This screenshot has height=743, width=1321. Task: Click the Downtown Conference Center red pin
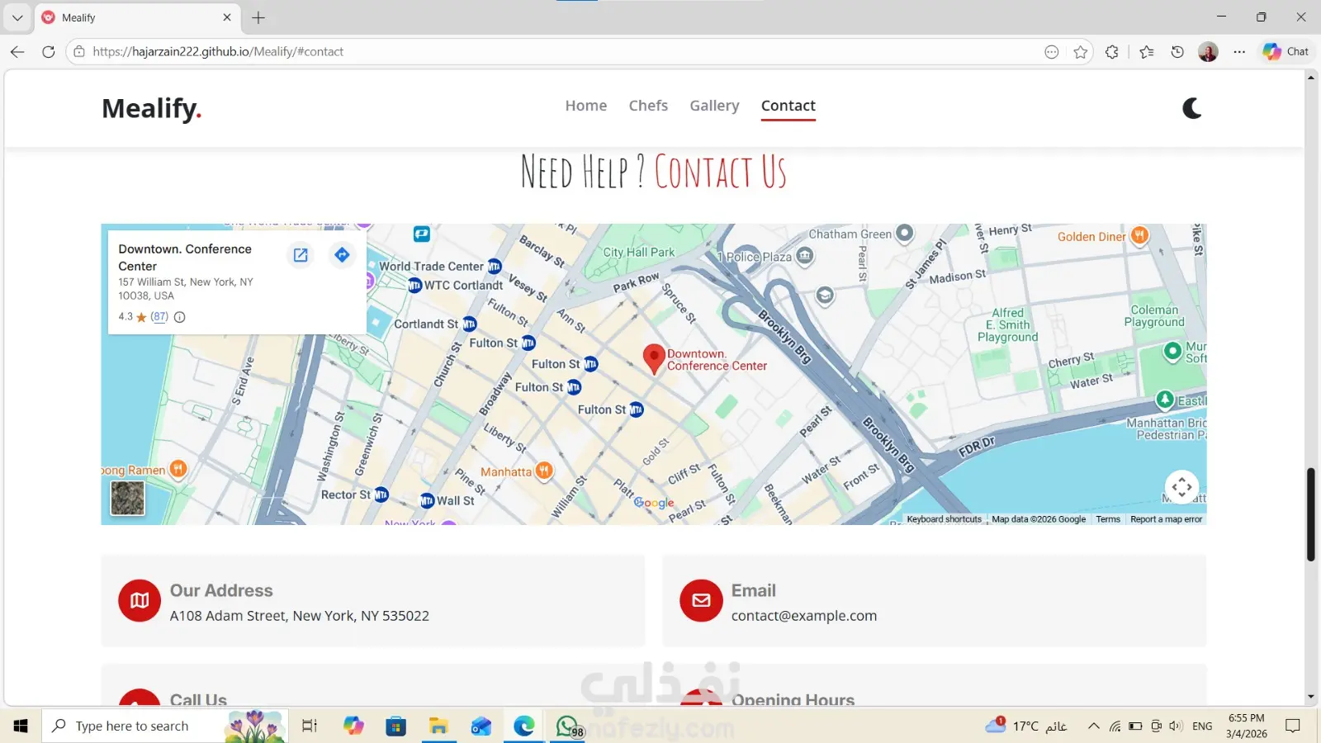coord(654,359)
